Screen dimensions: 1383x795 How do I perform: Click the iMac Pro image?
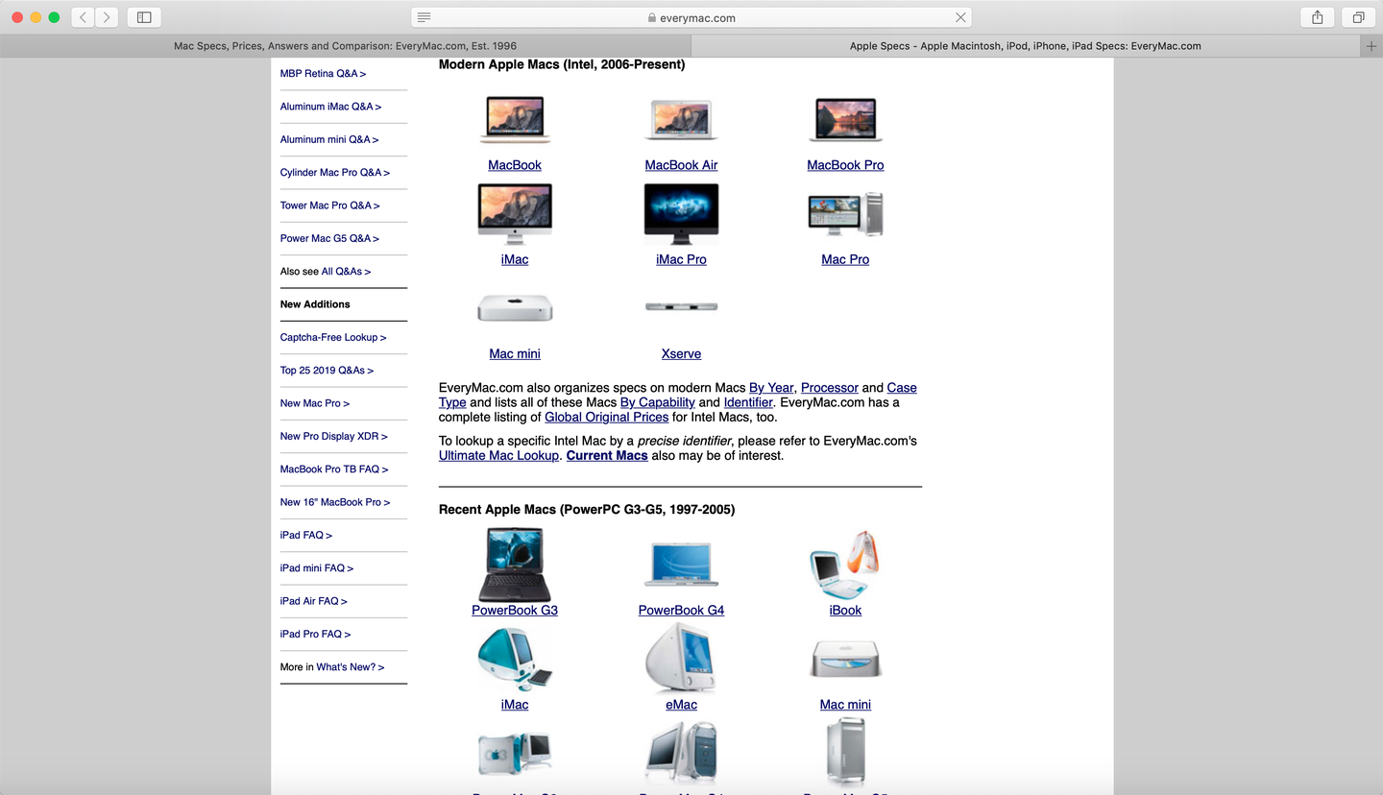(x=681, y=214)
